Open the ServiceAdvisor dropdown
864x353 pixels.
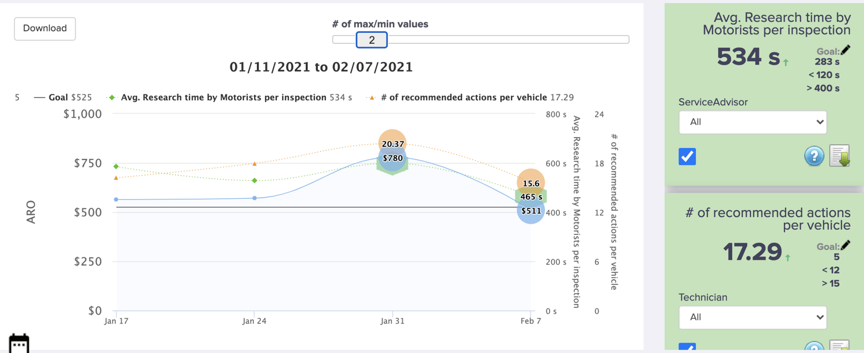coord(753,122)
